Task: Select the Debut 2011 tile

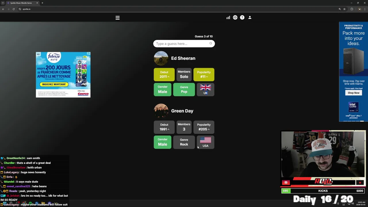Action: [164, 74]
